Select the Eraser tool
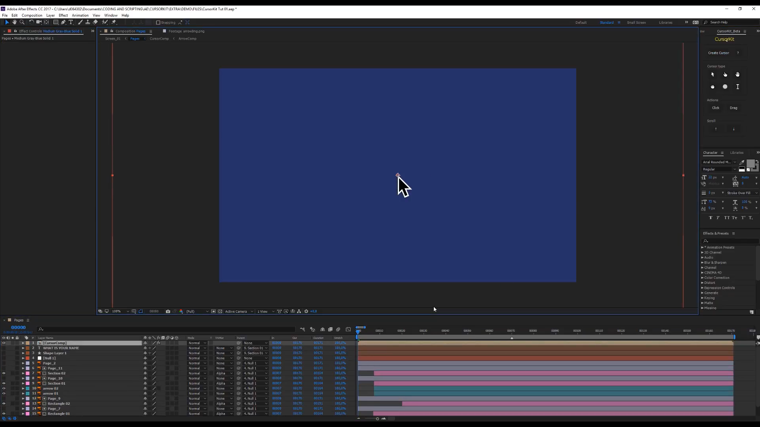 pos(95,22)
